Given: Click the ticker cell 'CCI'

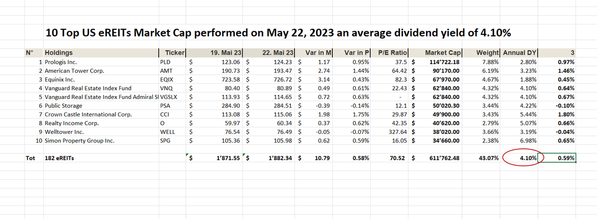Looking at the screenshot, I should pos(172,114).
